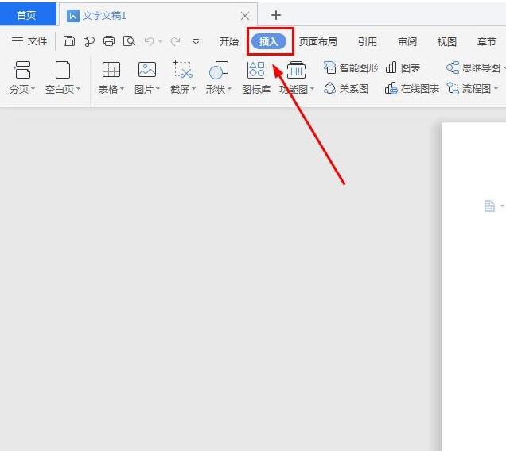Open the 视图 tab
Screen dimensions: 506x451
pyautogui.click(x=446, y=41)
